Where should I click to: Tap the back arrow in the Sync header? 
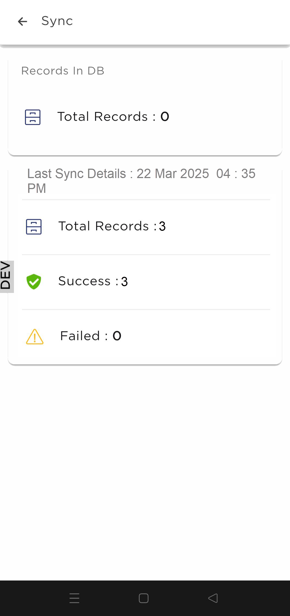tap(23, 22)
